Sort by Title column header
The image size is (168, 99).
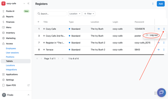[45, 22]
